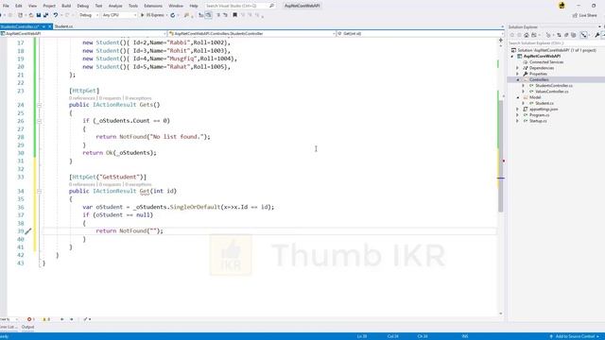
Task: Open the File menu
Action: (x=6, y=6)
